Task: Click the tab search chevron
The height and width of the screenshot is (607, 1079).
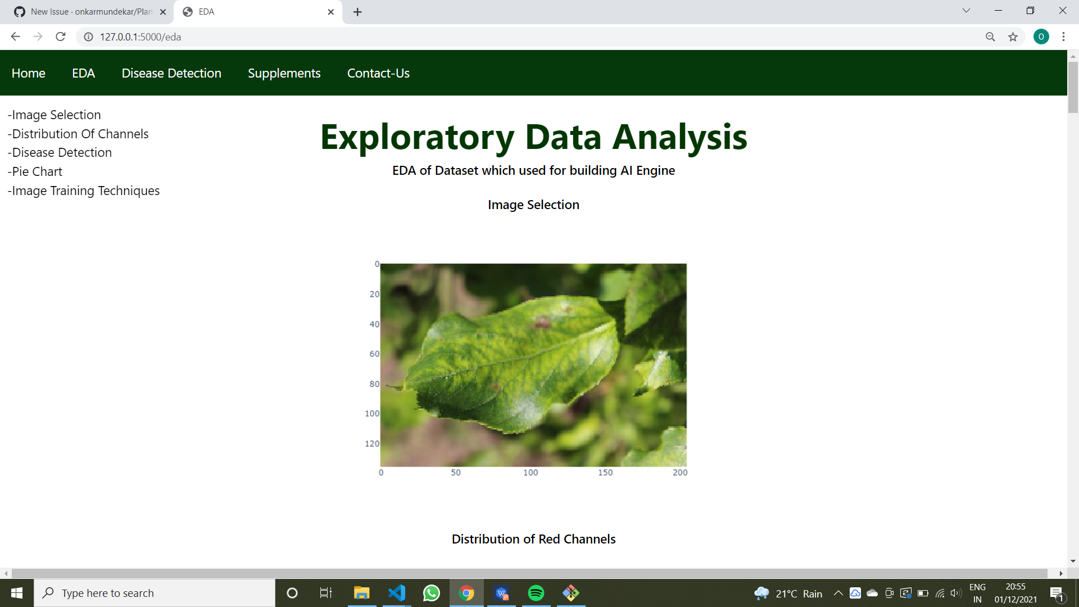Action: 965,10
